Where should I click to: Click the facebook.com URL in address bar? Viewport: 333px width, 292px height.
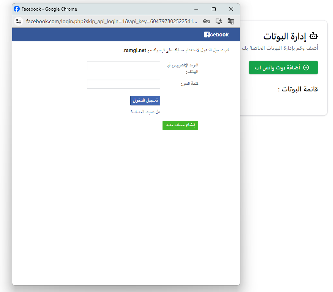tap(112, 21)
